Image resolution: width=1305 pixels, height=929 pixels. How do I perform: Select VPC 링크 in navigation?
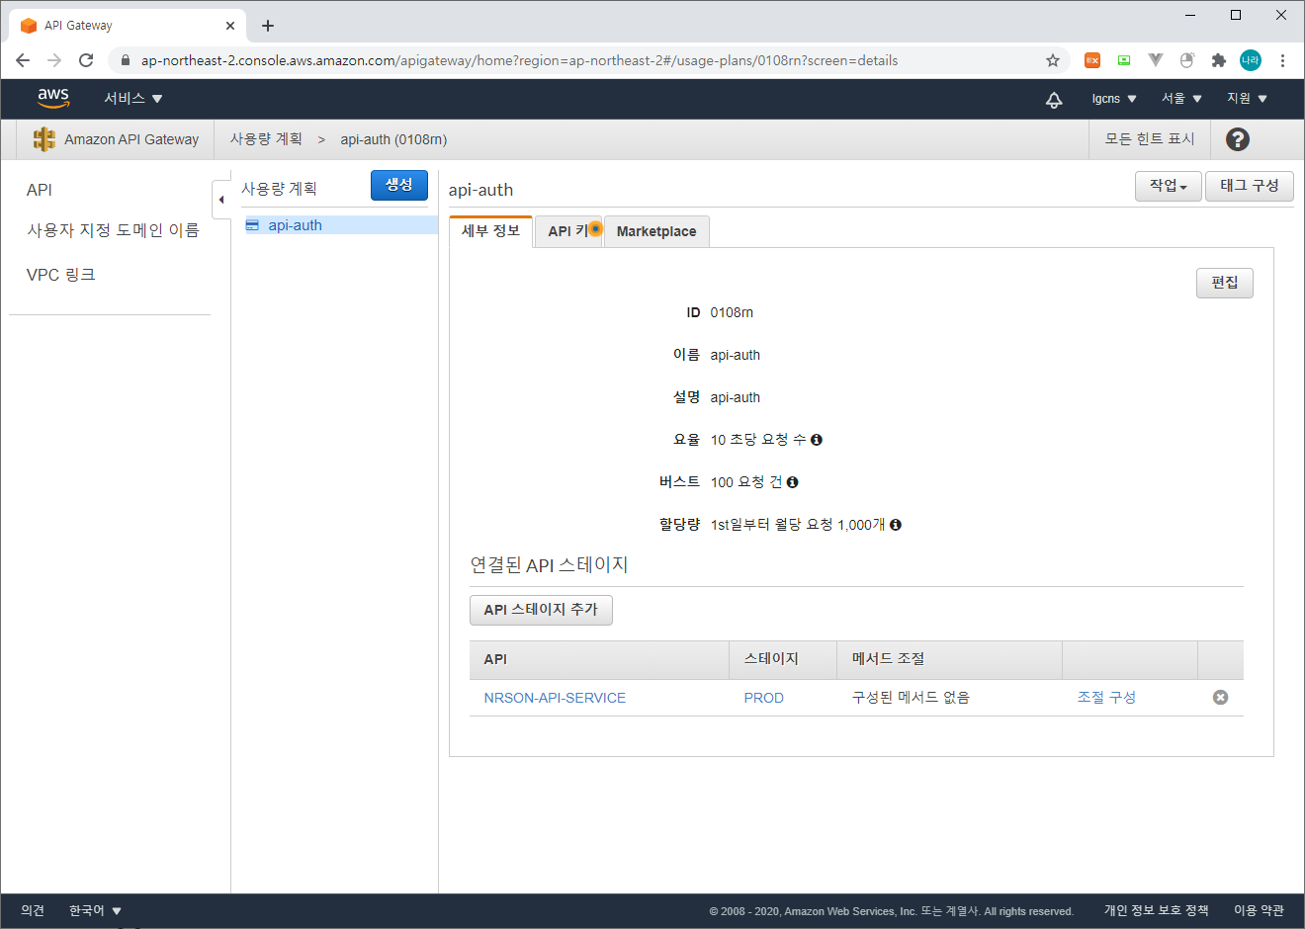(61, 275)
